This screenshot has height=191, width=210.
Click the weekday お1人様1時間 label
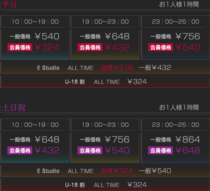click(179, 4)
